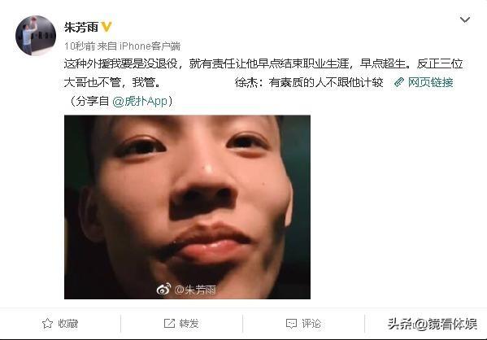Click the chain link icon before 网页链接
The image size is (487, 340).
click(x=399, y=82)
